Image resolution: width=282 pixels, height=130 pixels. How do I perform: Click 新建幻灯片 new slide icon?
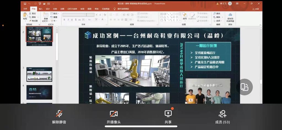(46, 15)
